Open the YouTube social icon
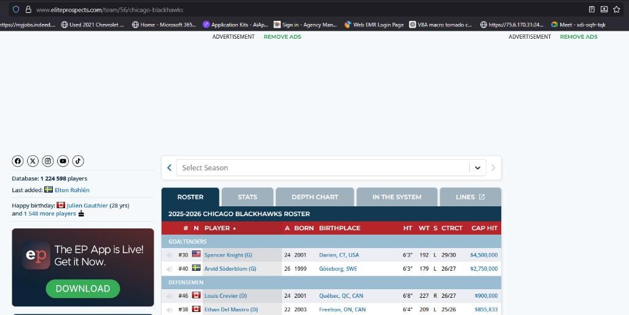 (63, 161)
